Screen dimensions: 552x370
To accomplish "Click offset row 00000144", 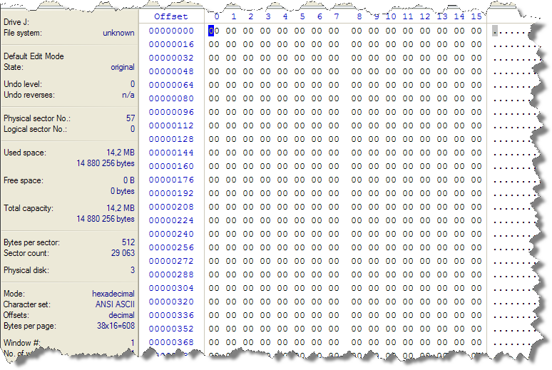I will 171,153.
